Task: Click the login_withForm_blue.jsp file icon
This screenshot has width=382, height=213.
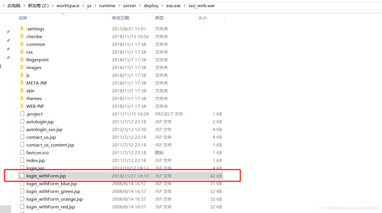Action: pos(22,183)
